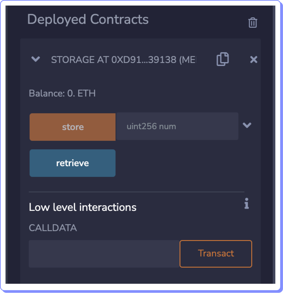Copy the Storage contract address
The width and height of the screenshot is (283, 293).
(x=223, y=59)
